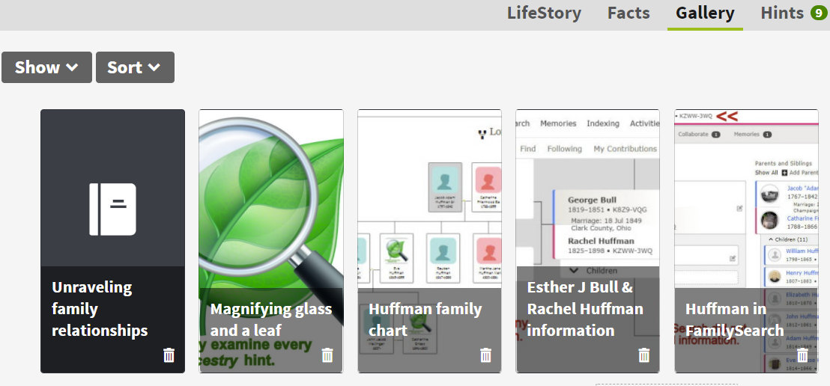
Task: Remove Esther J Bull & Rachel Huffman item
Action: (644, 355)
